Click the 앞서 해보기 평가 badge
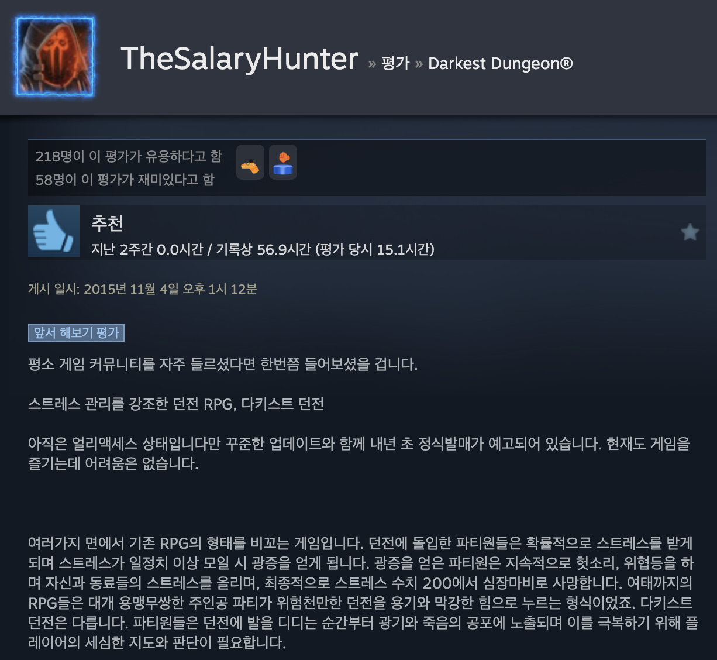 tap(76, 333)
